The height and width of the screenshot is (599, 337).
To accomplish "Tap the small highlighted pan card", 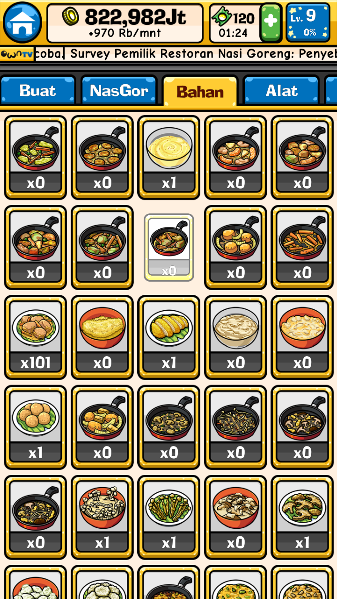I will tap(169, 248).
